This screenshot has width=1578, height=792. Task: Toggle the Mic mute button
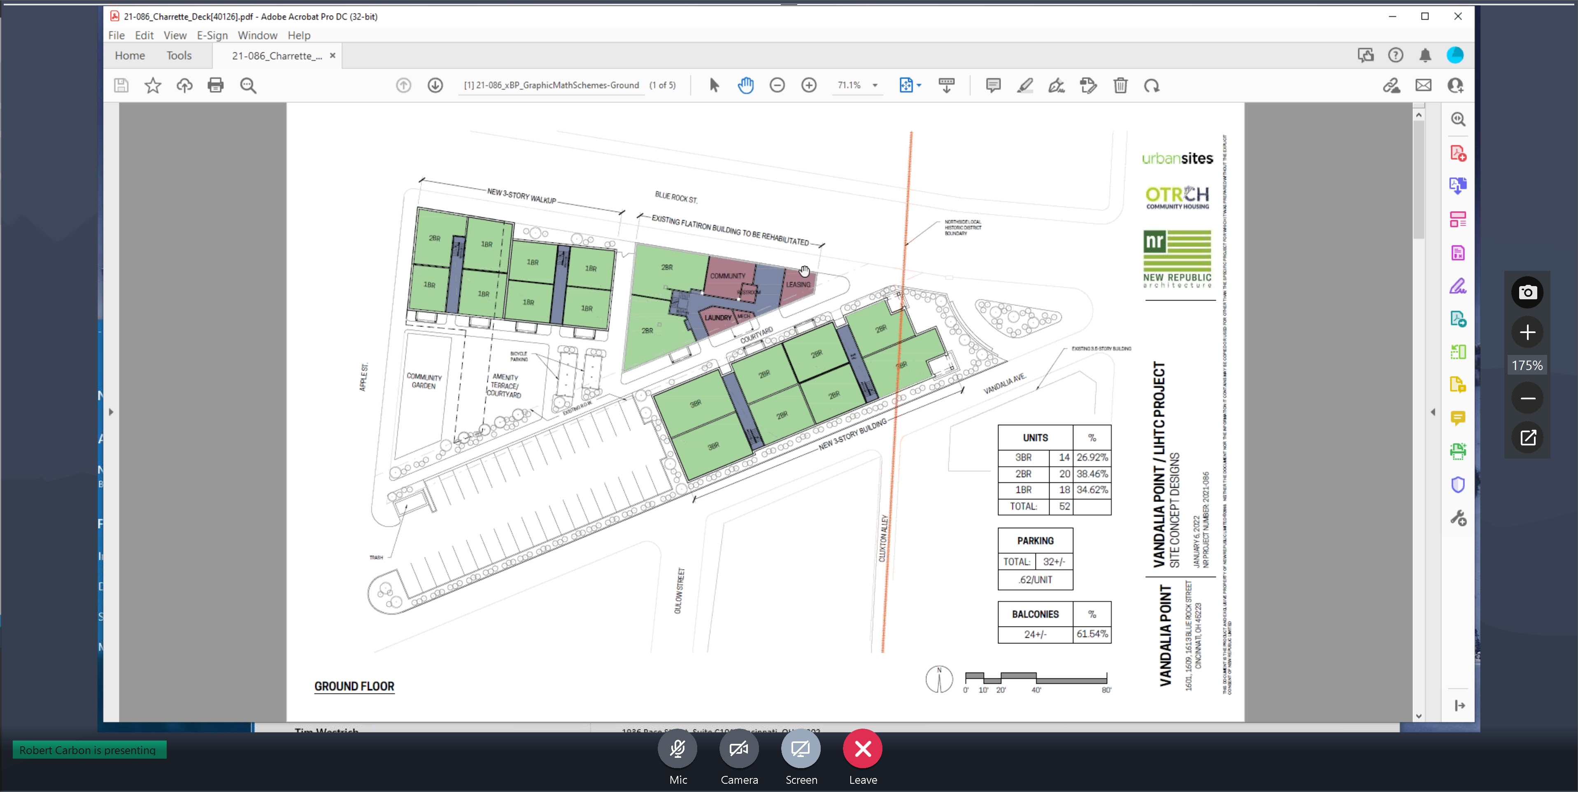pyautogui.click(x=677, y=748)
